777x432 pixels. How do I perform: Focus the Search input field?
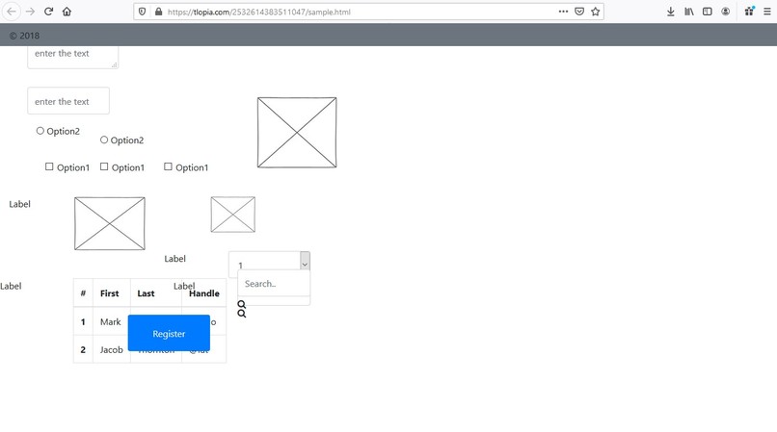click(x=274, y=284)
